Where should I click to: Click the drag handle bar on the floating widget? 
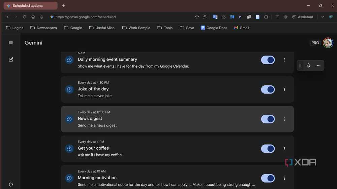[x=300, y=66]
